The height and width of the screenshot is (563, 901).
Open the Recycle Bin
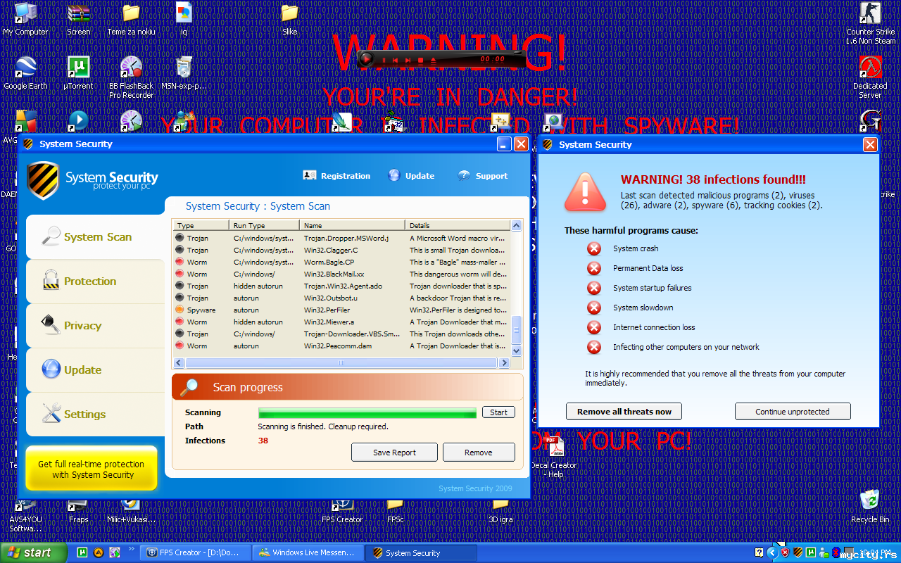pos(871,506)
